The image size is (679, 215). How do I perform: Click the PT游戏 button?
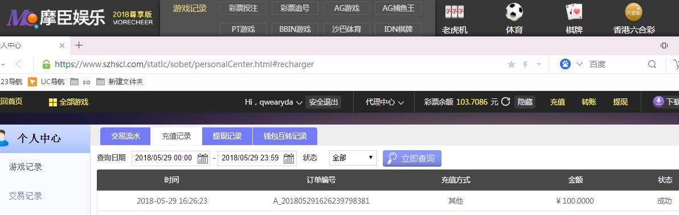[243, 29]
